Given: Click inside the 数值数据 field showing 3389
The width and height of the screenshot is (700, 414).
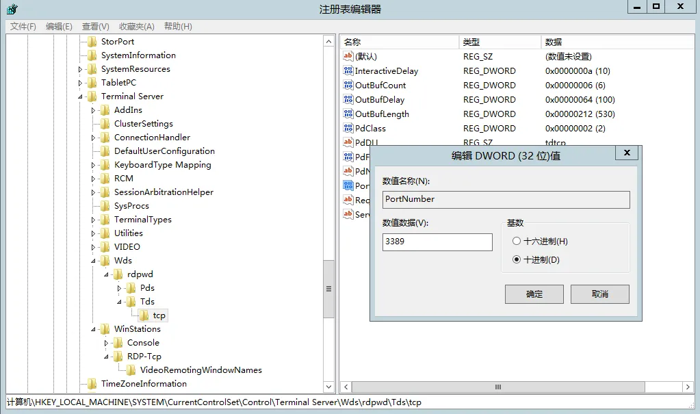Looking at the screenshot, I should [x=437, y=242].
